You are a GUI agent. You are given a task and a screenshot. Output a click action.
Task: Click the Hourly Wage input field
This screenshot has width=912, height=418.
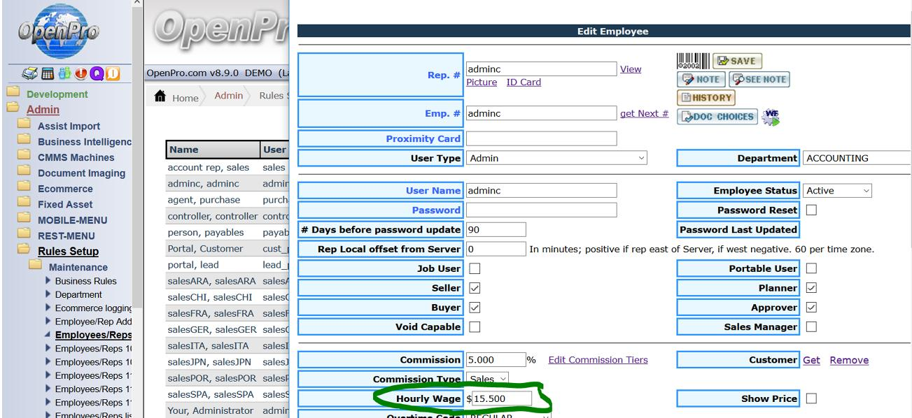coord(502,398)
